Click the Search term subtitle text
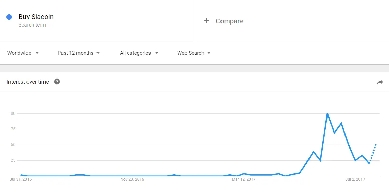Screen dimensions: 389x192 click(x=32, y=25)
